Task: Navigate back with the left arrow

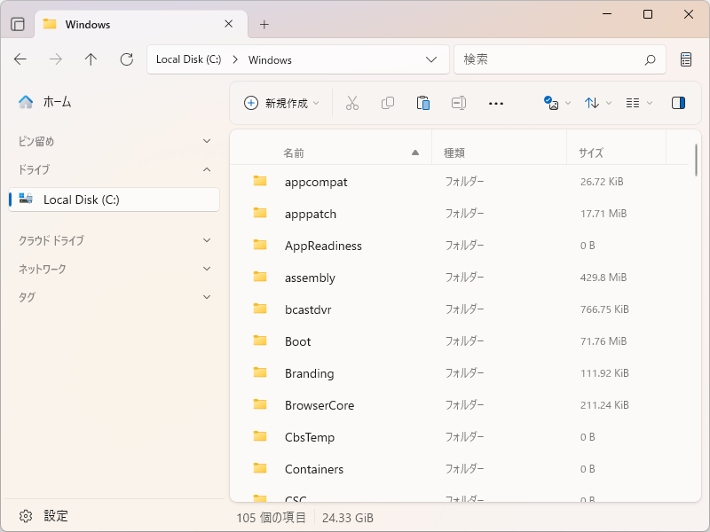Action: 20,59
